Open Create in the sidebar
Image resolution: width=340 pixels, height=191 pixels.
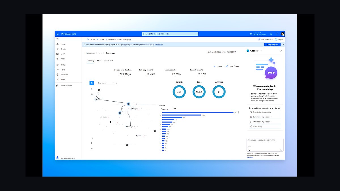63,49
